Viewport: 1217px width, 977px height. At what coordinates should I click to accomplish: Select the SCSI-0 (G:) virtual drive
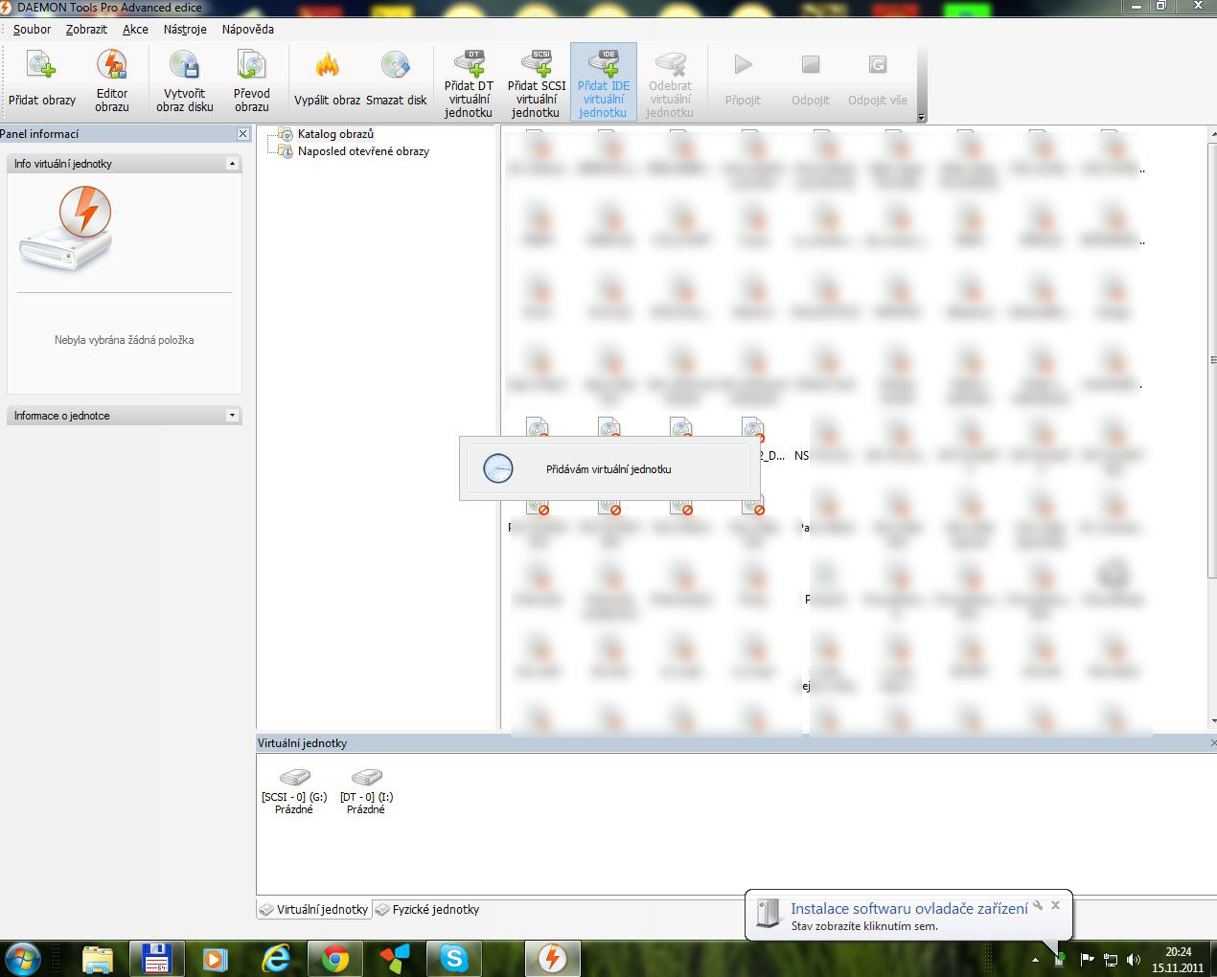tap(294, 787)
